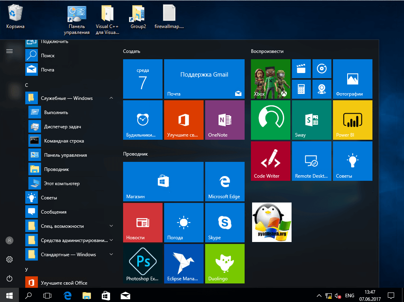Screen dimensions: 404x302
Task: Open the Remote Desktop tile
Action: point(312,161)
